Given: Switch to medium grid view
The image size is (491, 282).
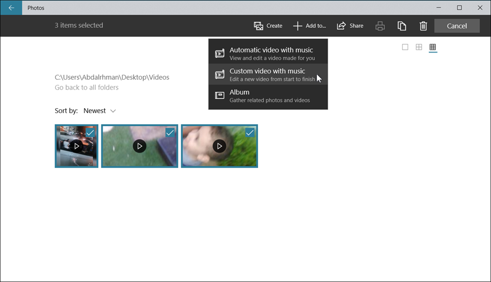Looking at the screenshot, I should tap(418, 47).
